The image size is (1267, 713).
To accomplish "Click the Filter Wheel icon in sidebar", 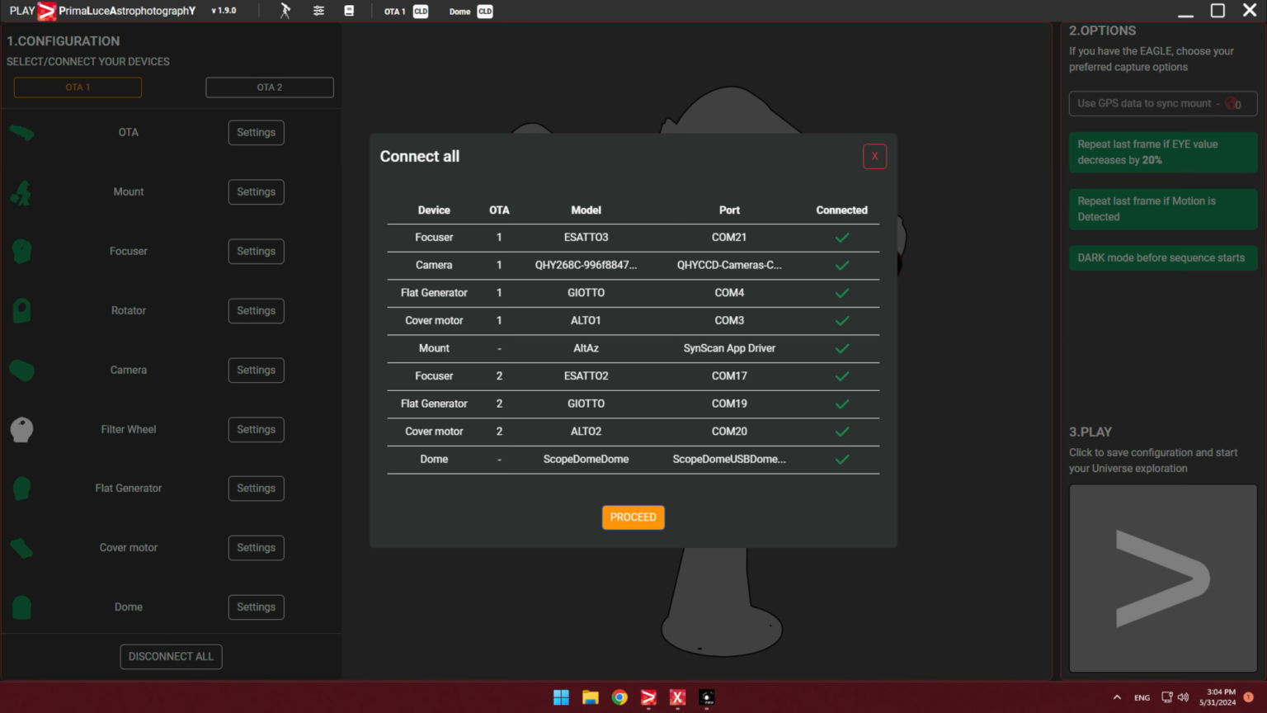I will click(22, 429).
